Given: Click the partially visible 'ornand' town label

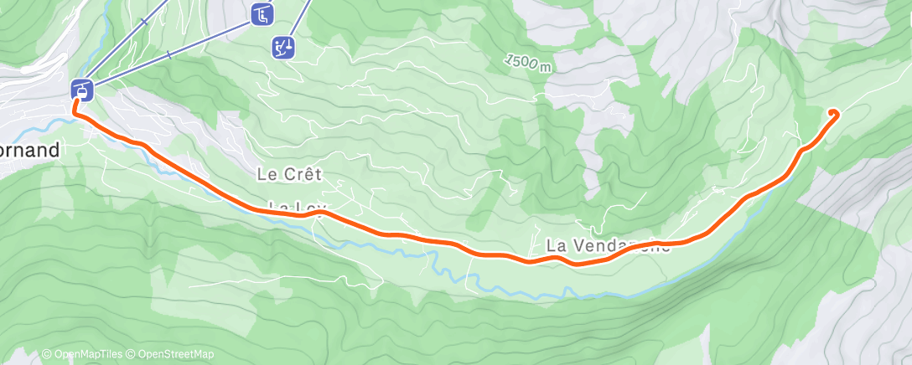Looking at the screenshot, I should point(29,151).
